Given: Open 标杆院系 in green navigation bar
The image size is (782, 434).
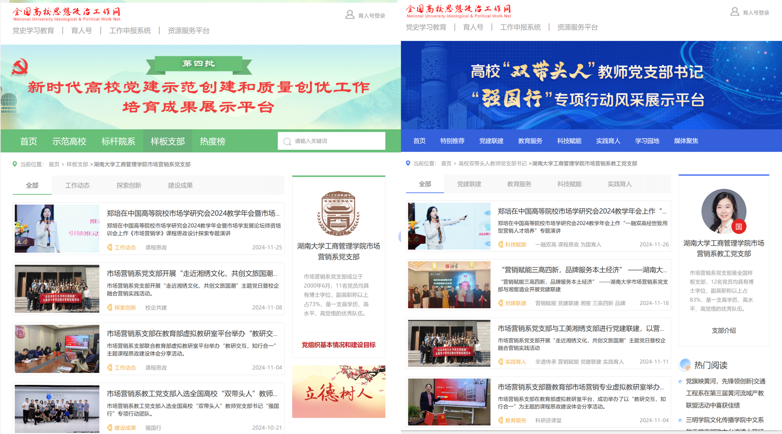Looking at the screenshot, I should point(118,141).
